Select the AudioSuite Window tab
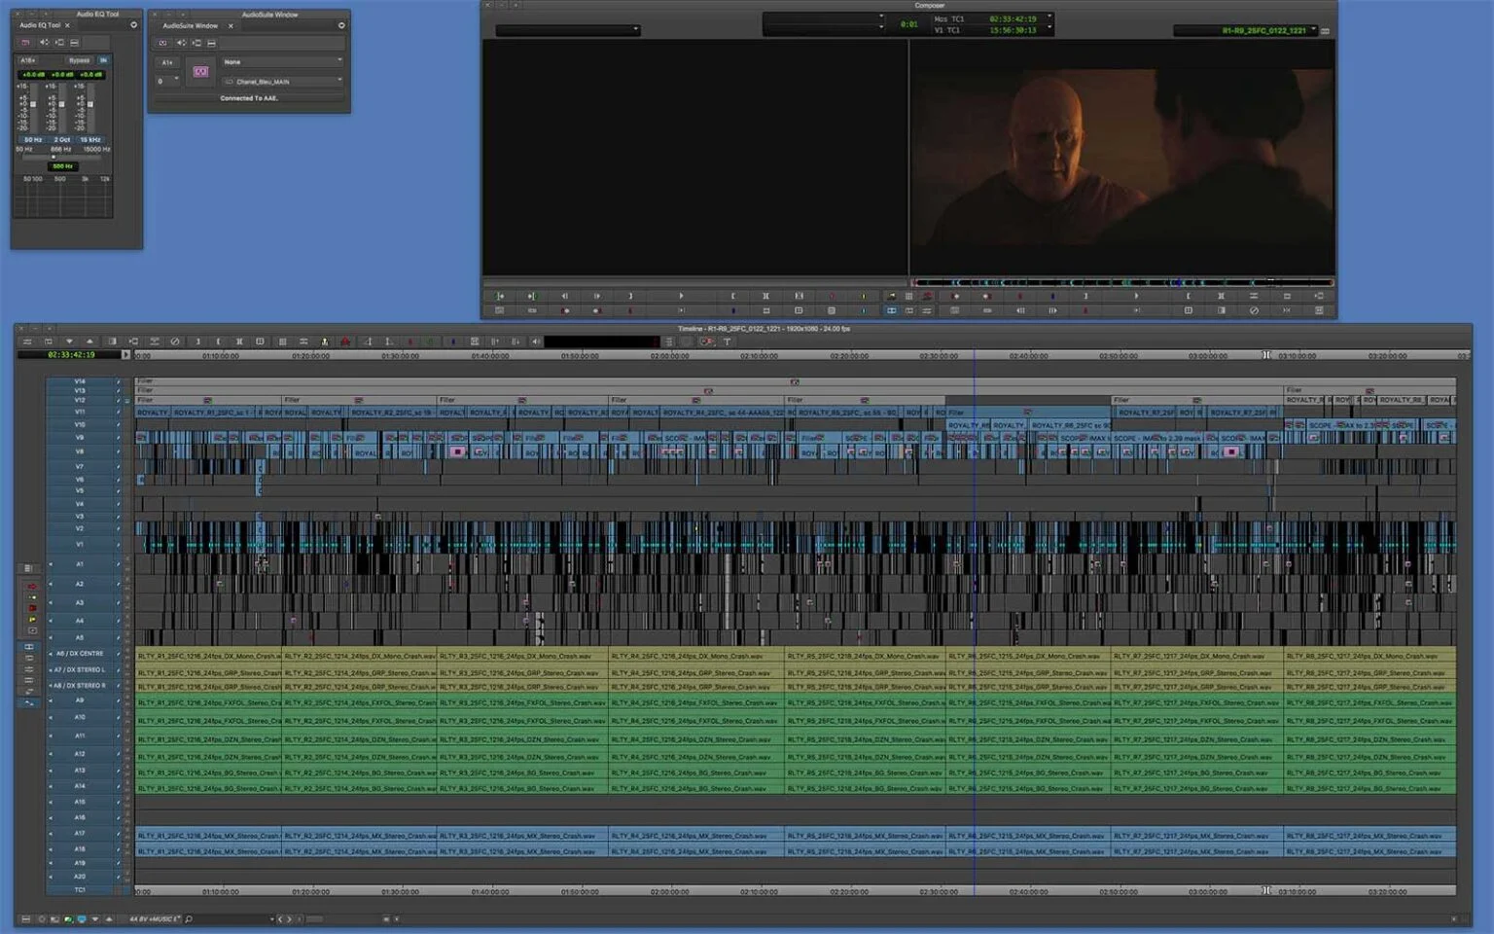This screenshot has height=934, width=1494. [x=190, y=25]
